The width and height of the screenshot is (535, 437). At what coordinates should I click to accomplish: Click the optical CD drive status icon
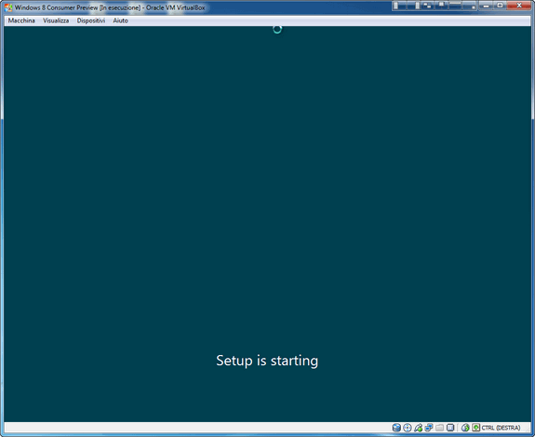click(x=407, y=428)
